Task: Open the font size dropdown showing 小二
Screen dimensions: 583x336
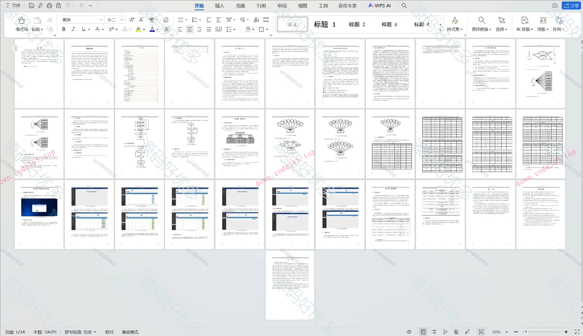Action: pos(122,20)
